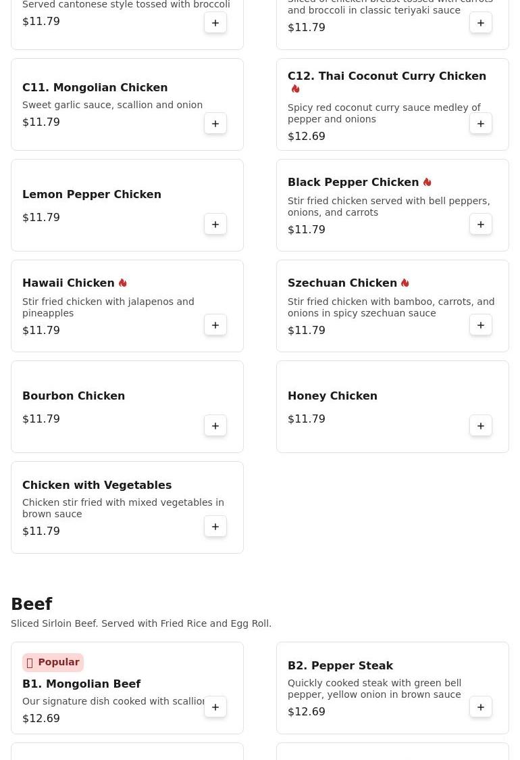Add B1. Mongolian Beef plus icon
The image size is (520, 760).
[215, 707]
